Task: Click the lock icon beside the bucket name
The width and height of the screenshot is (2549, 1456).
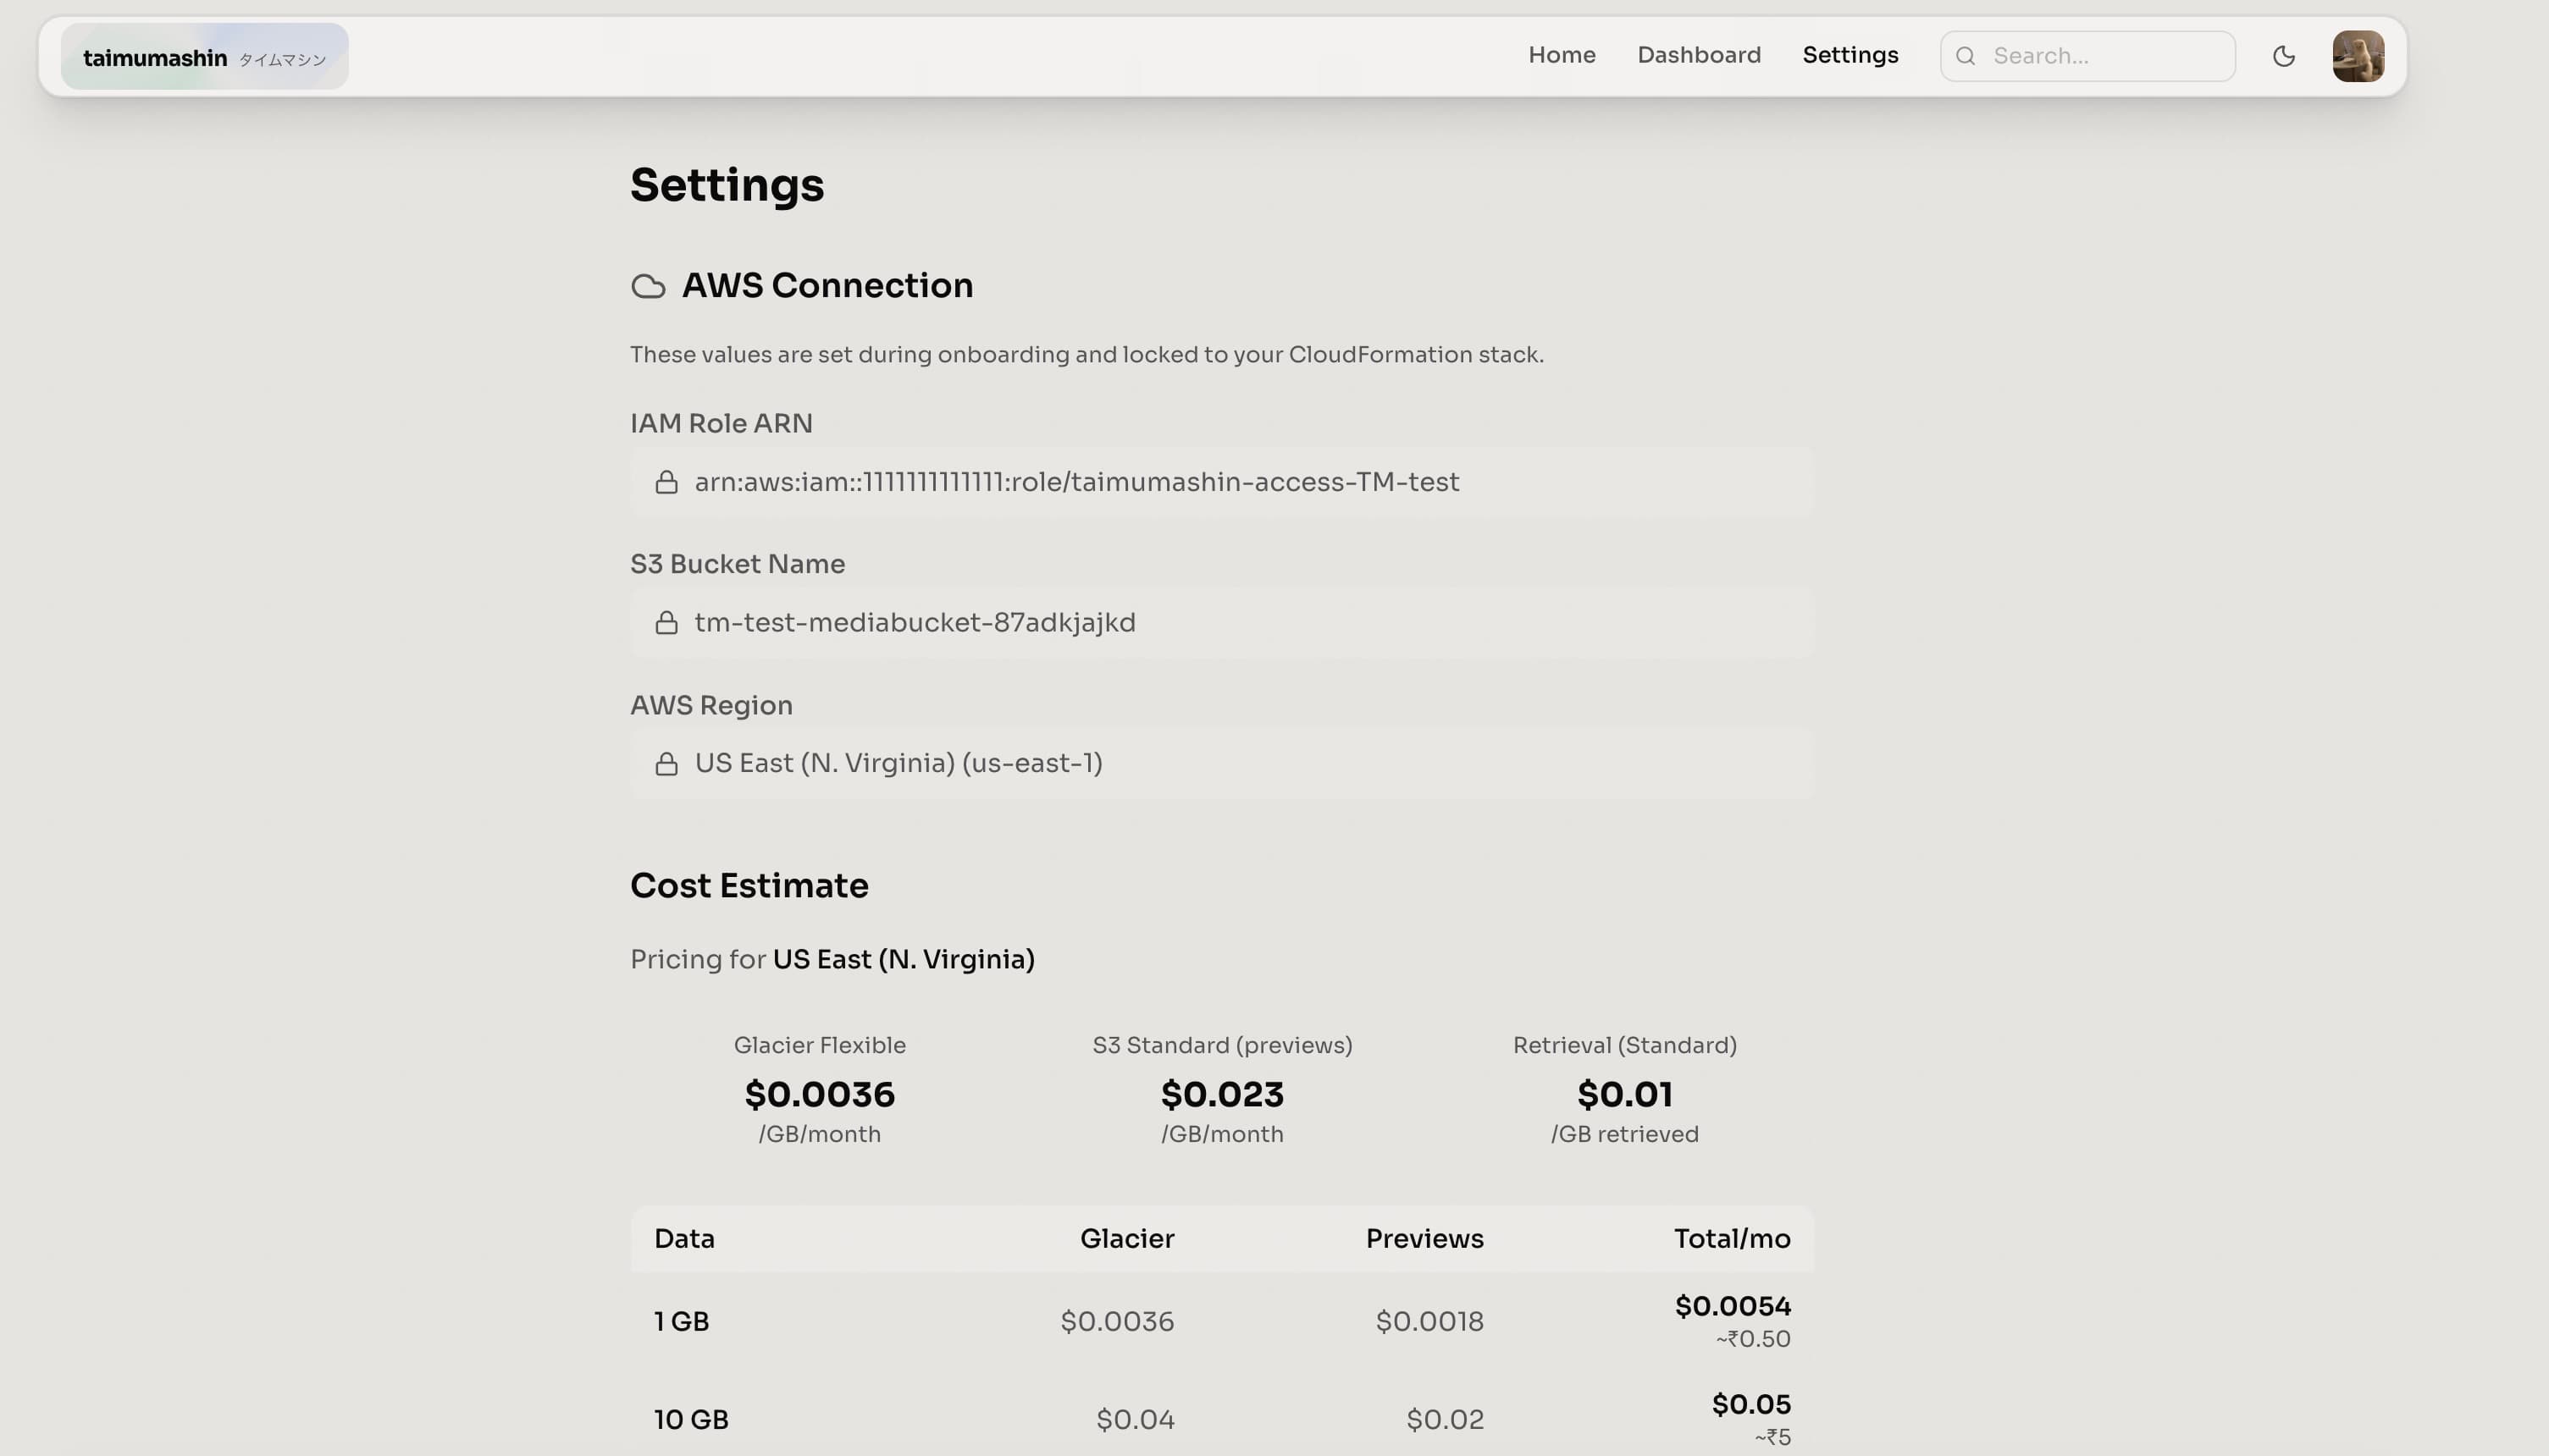Action: coord(666,623)
